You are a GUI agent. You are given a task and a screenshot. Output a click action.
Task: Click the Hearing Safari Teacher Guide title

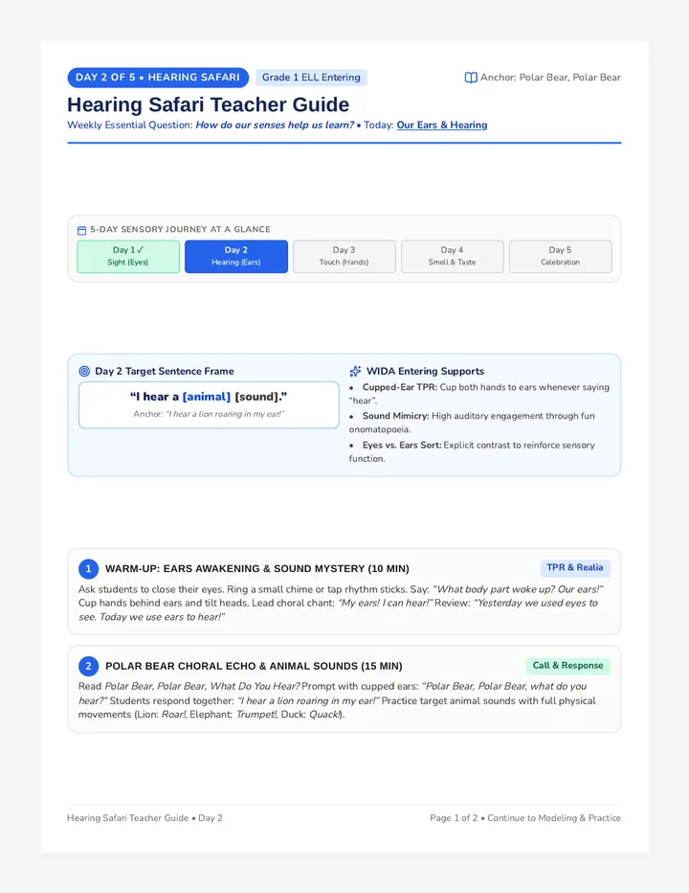click(x=209, y=104)
